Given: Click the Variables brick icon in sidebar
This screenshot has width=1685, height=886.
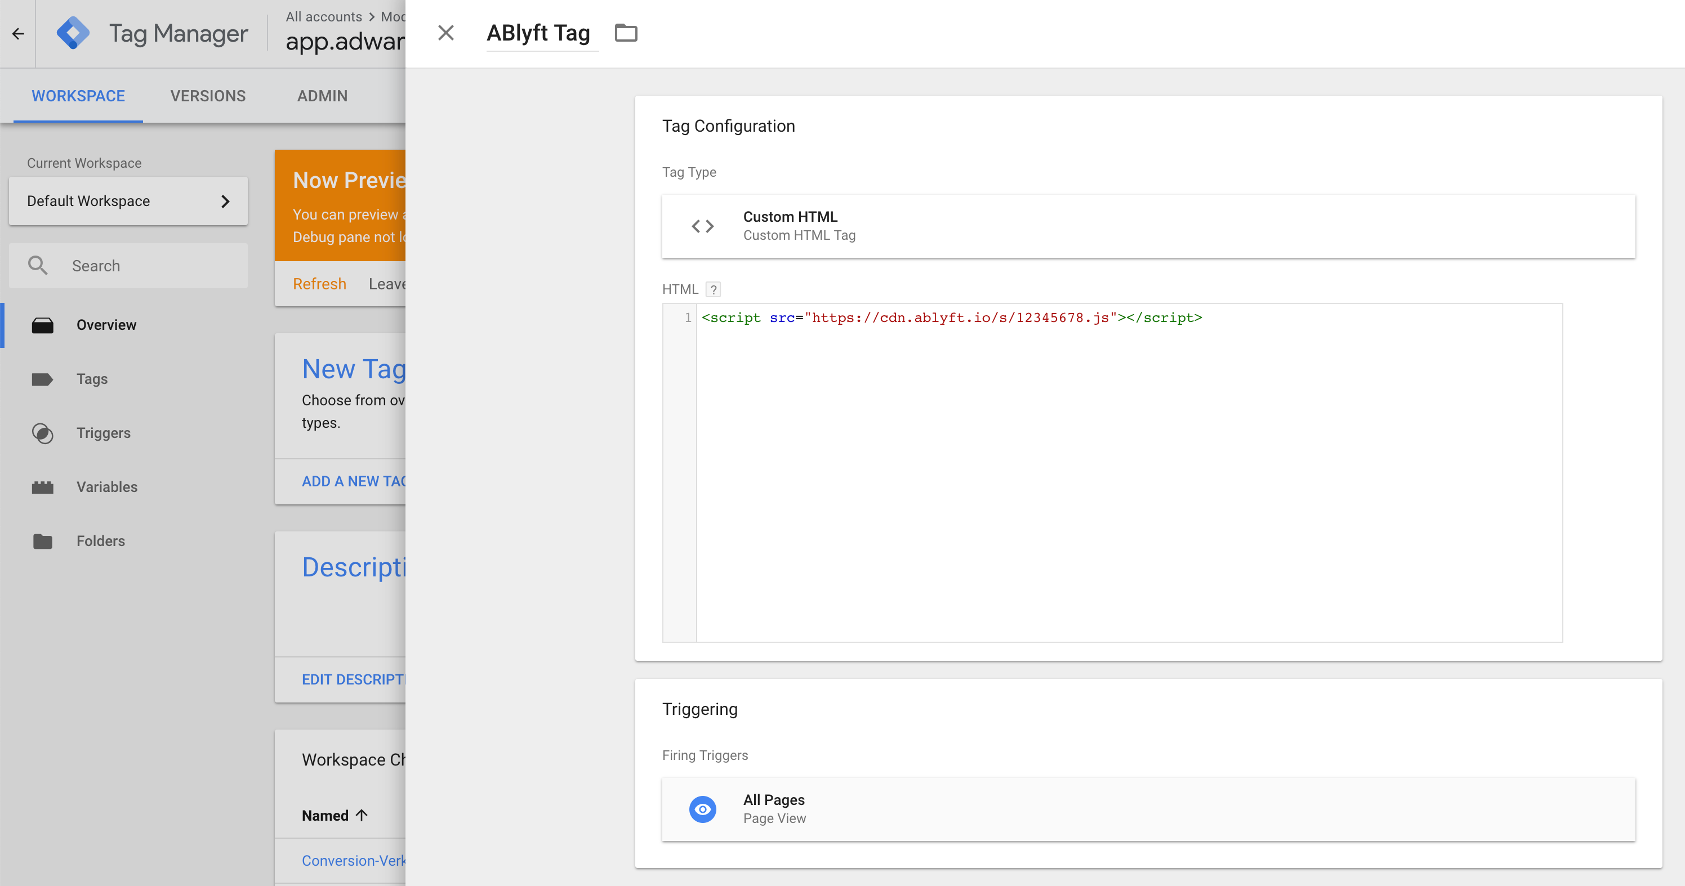Looking at the screenshot, I should point(42,487).
